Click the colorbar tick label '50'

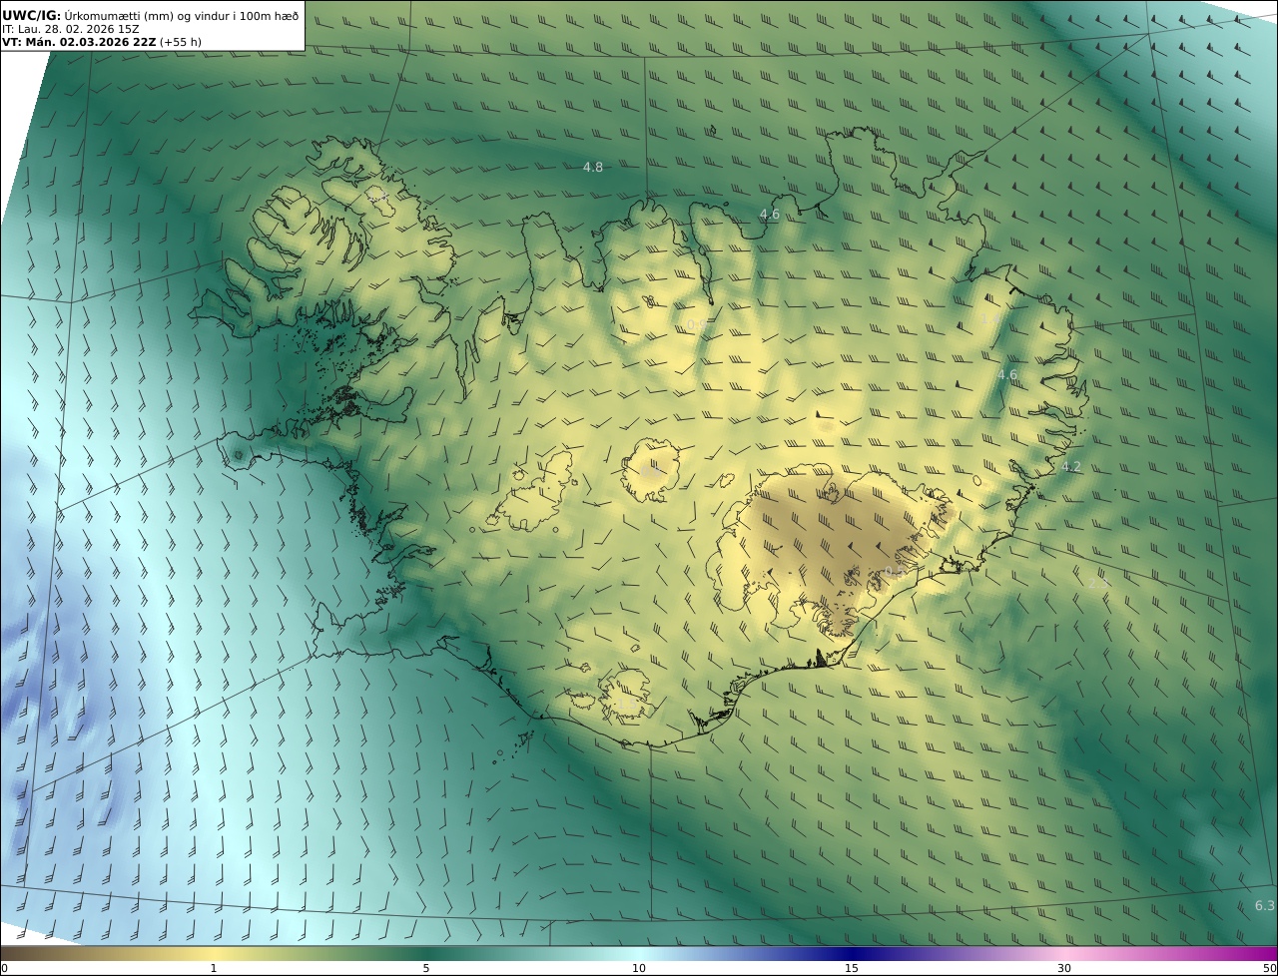coord(1269,968)
